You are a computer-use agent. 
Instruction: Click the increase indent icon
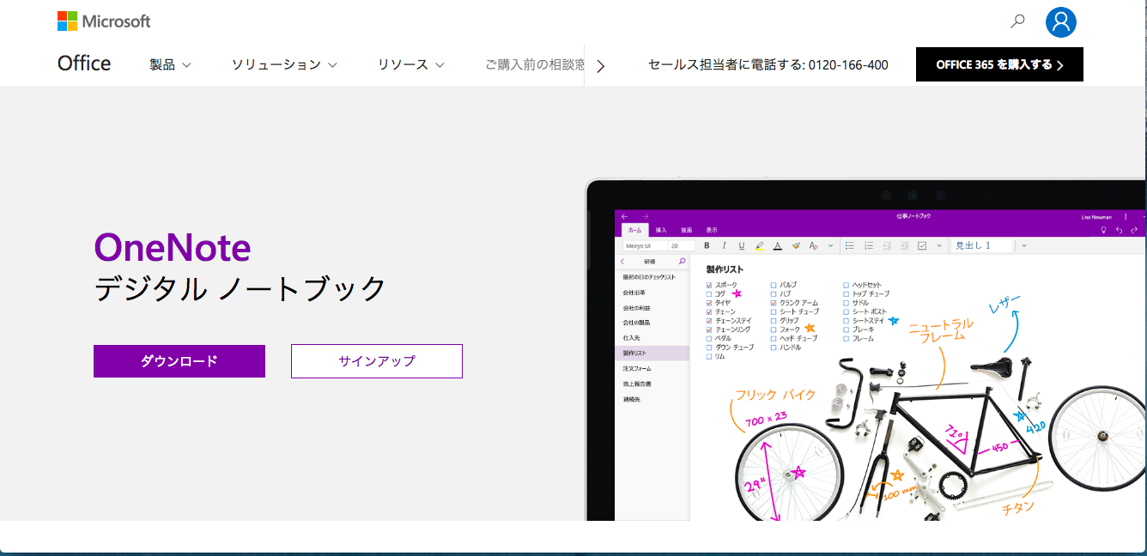pyautogui.click(x=904, y=245)
